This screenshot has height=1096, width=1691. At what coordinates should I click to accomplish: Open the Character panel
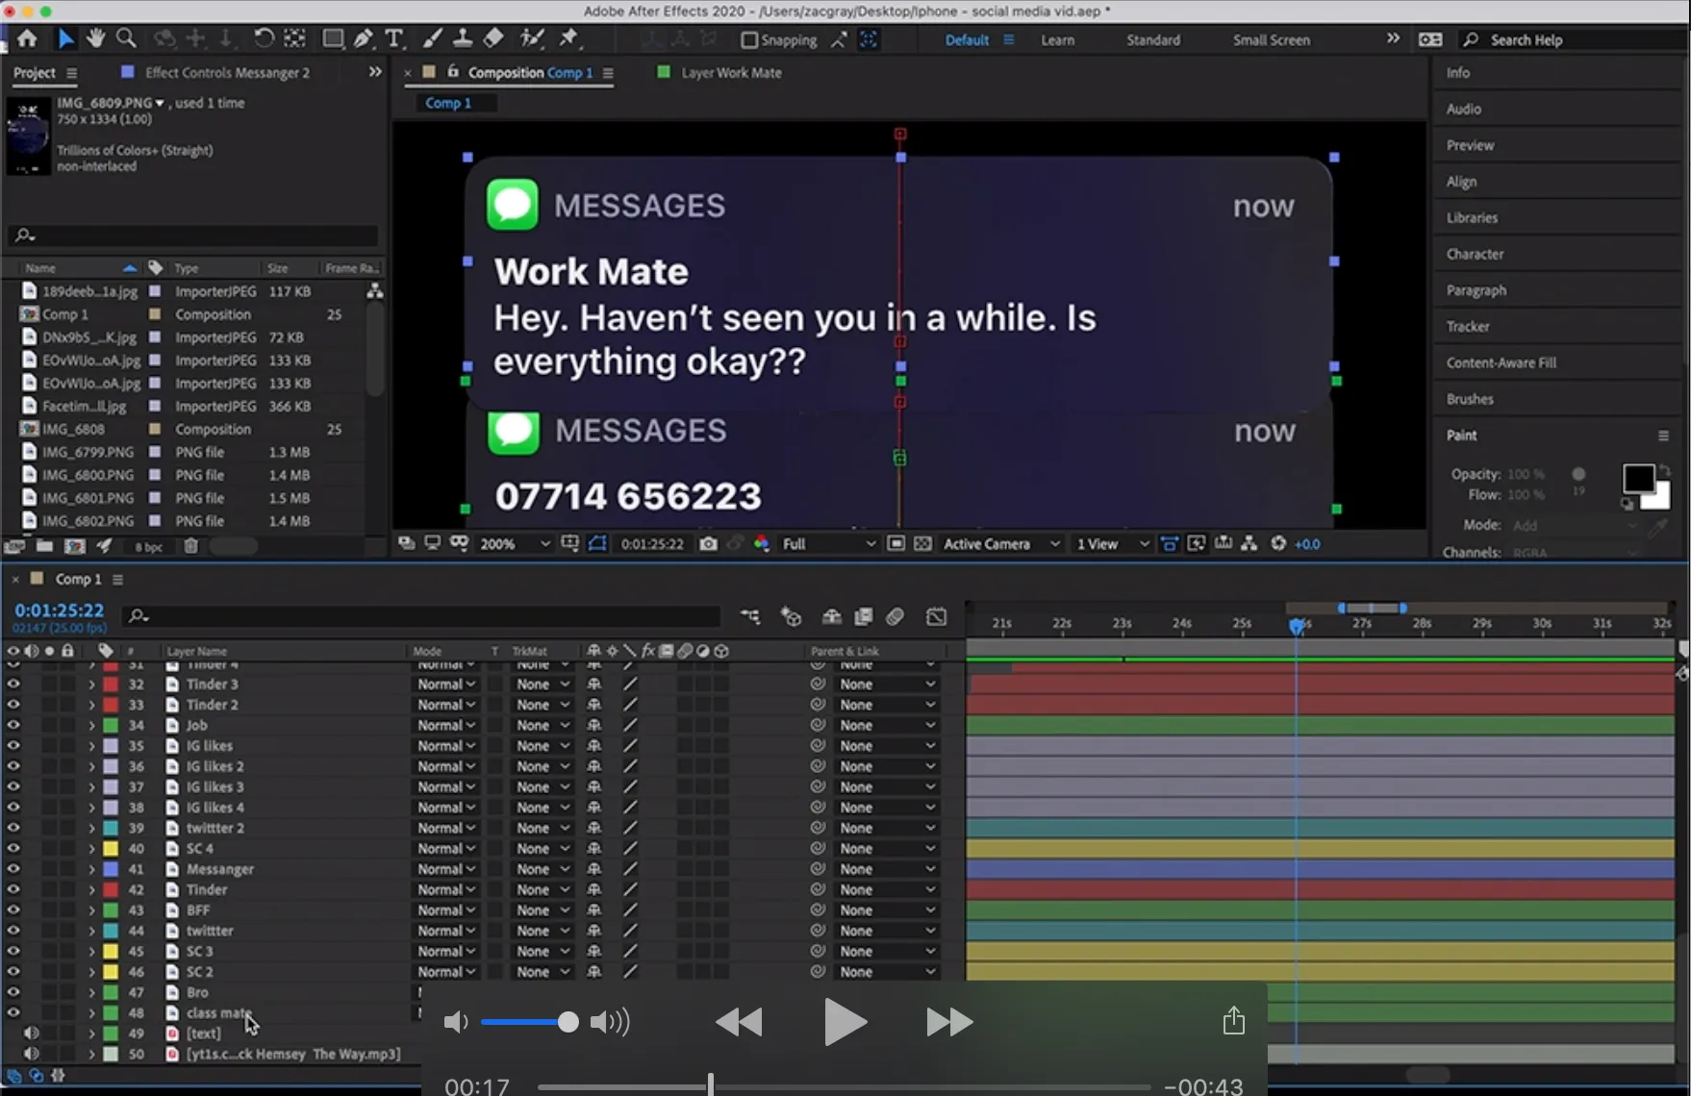1476,253
